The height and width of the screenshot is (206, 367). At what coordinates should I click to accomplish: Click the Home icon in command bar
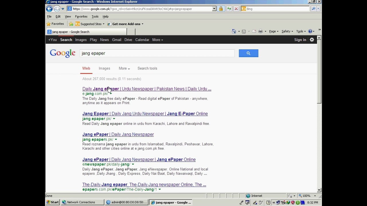pyautogui.click(x=234, y=31)
